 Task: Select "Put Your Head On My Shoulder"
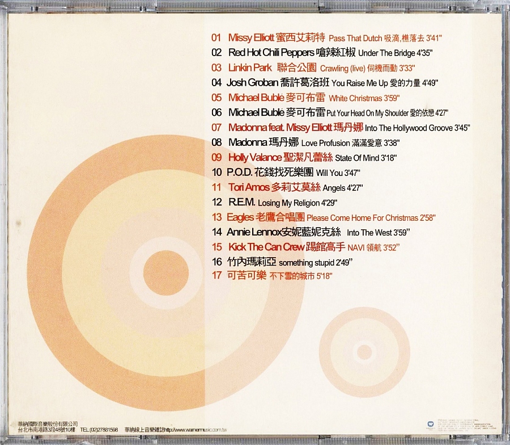coord(367,114)
